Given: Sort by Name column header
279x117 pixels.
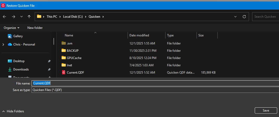Looking at the screenshot, I should click(x=69, y=35).
